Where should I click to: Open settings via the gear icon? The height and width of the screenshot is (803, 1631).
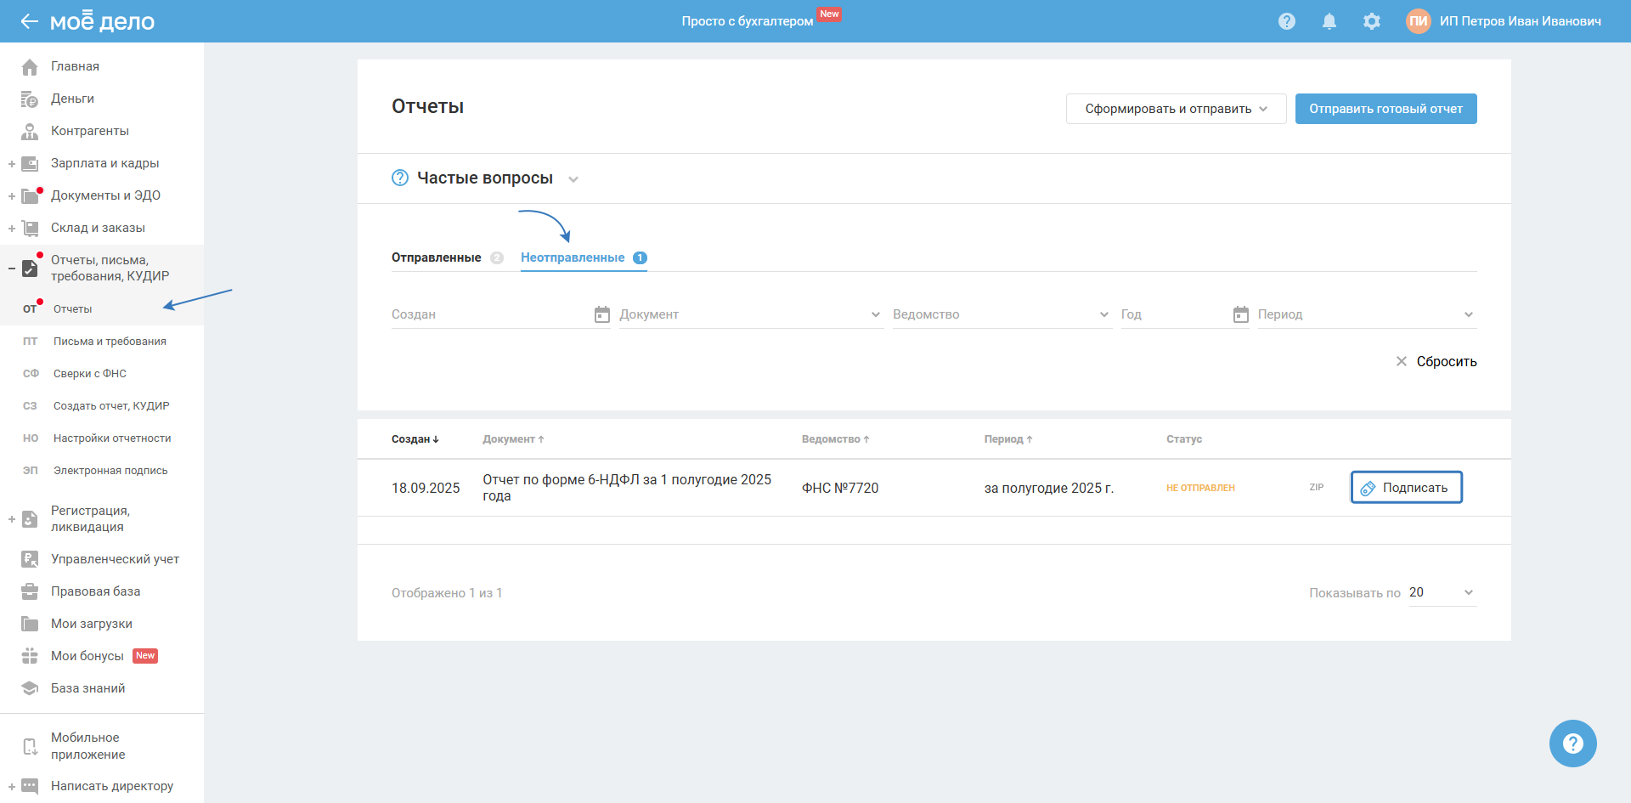pos(1372,21)
